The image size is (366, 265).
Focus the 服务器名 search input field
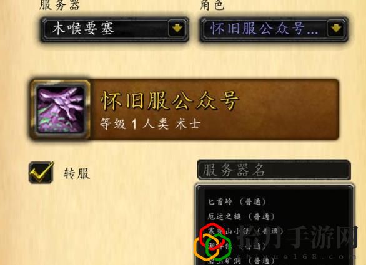[x=274, y=170]
